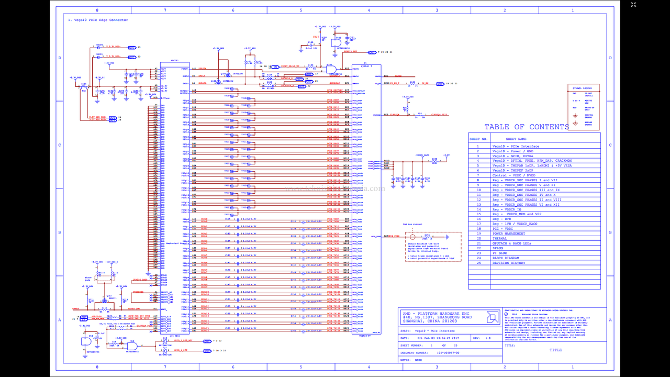Screen dimensions: 670x377
Task: Click the 'TABLE OF CONTENTS' heading
Action: pos(527,127)
